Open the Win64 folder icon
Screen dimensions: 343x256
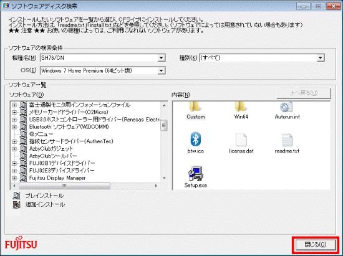click(241, 107)
